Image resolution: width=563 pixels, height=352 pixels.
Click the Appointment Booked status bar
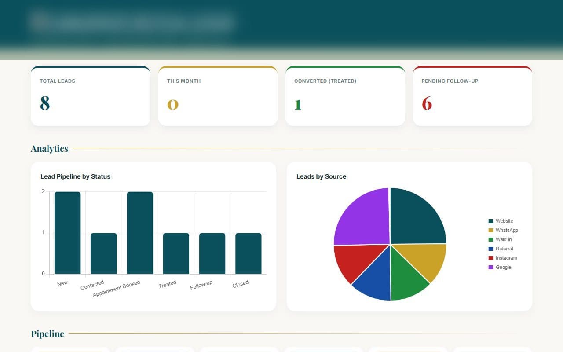point(140,233)
